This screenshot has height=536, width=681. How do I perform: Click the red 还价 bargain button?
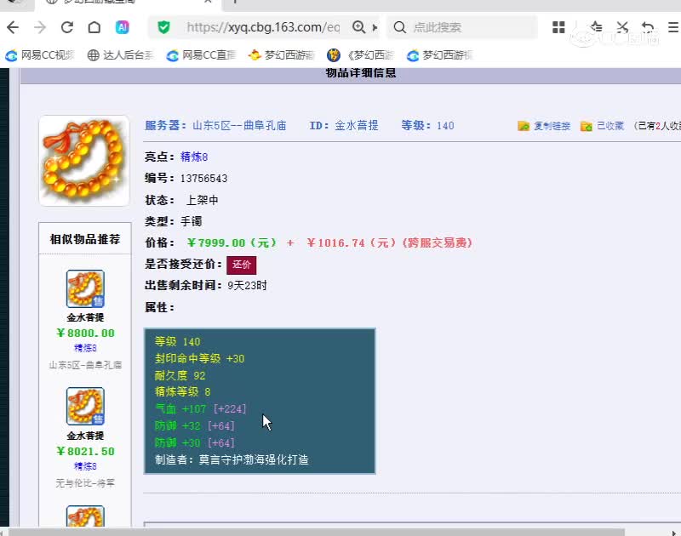pos(242,265)
